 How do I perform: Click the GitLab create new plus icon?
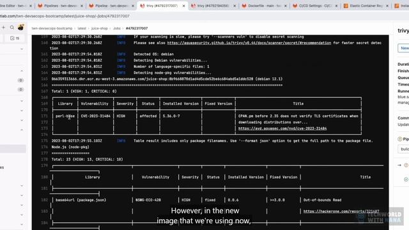coord(3,27)
